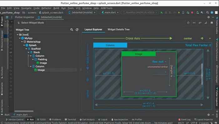
Task: Click the Flutter Inspector right side tab
Action: (x=217, y=97)
